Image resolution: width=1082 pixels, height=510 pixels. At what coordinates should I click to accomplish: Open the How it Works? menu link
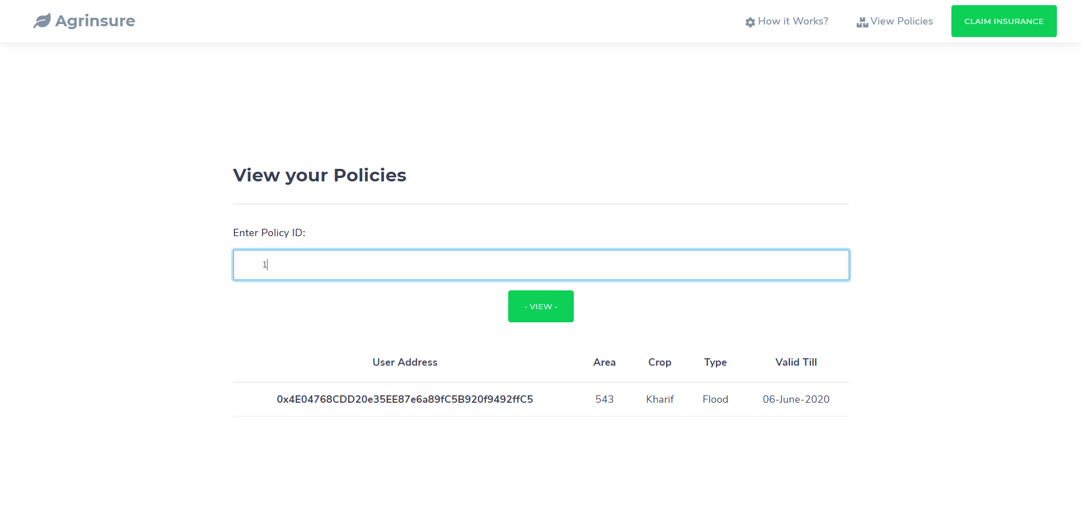(793, 21)
